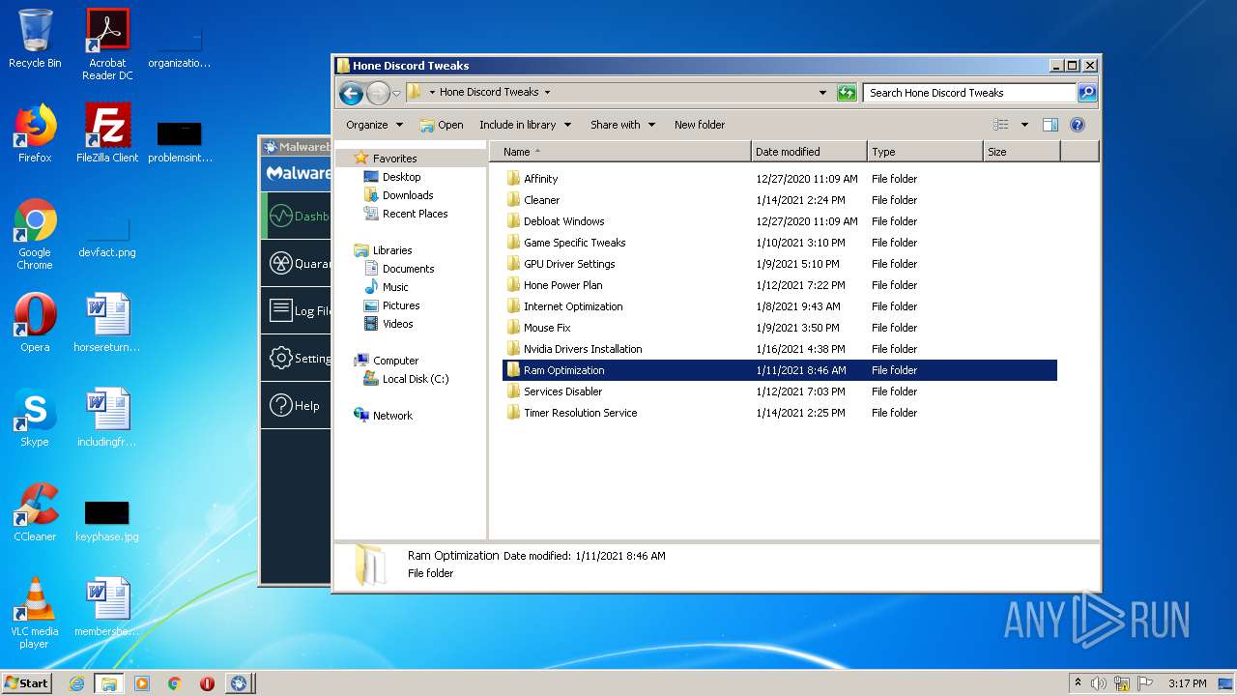The height and width of the screenshot is (696, 1237).
Task: Select the Recycle Bin desktop icon
Action: click(35, 39)
